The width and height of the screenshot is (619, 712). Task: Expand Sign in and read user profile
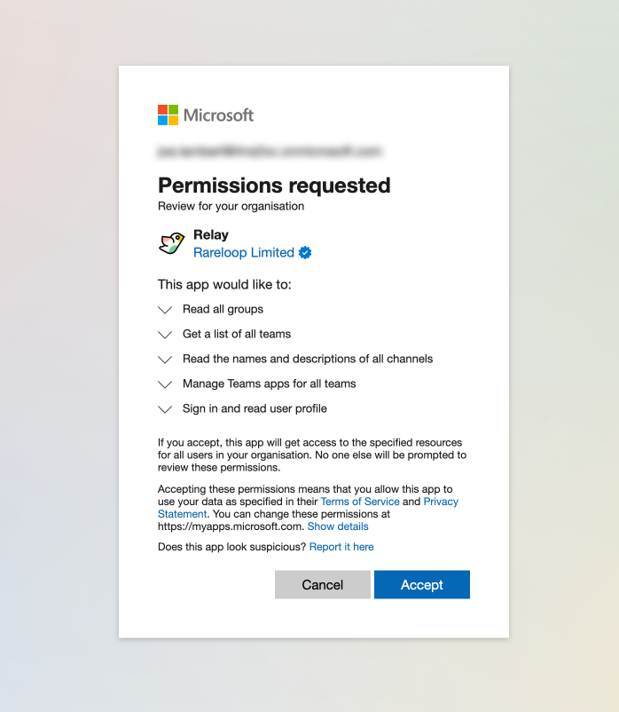click(164, 409)
